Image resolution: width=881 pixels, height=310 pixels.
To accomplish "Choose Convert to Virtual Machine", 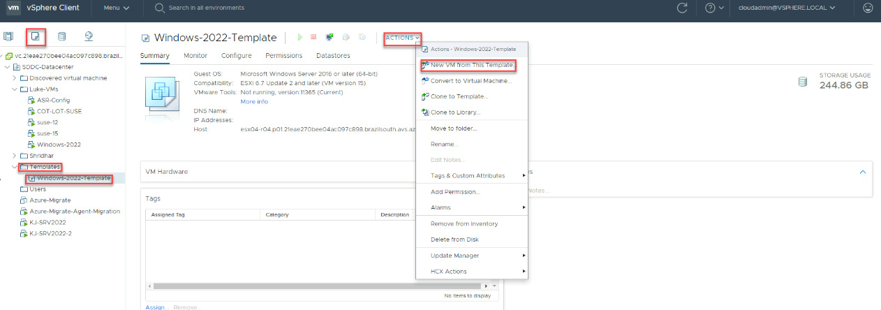I will [472, 80].
